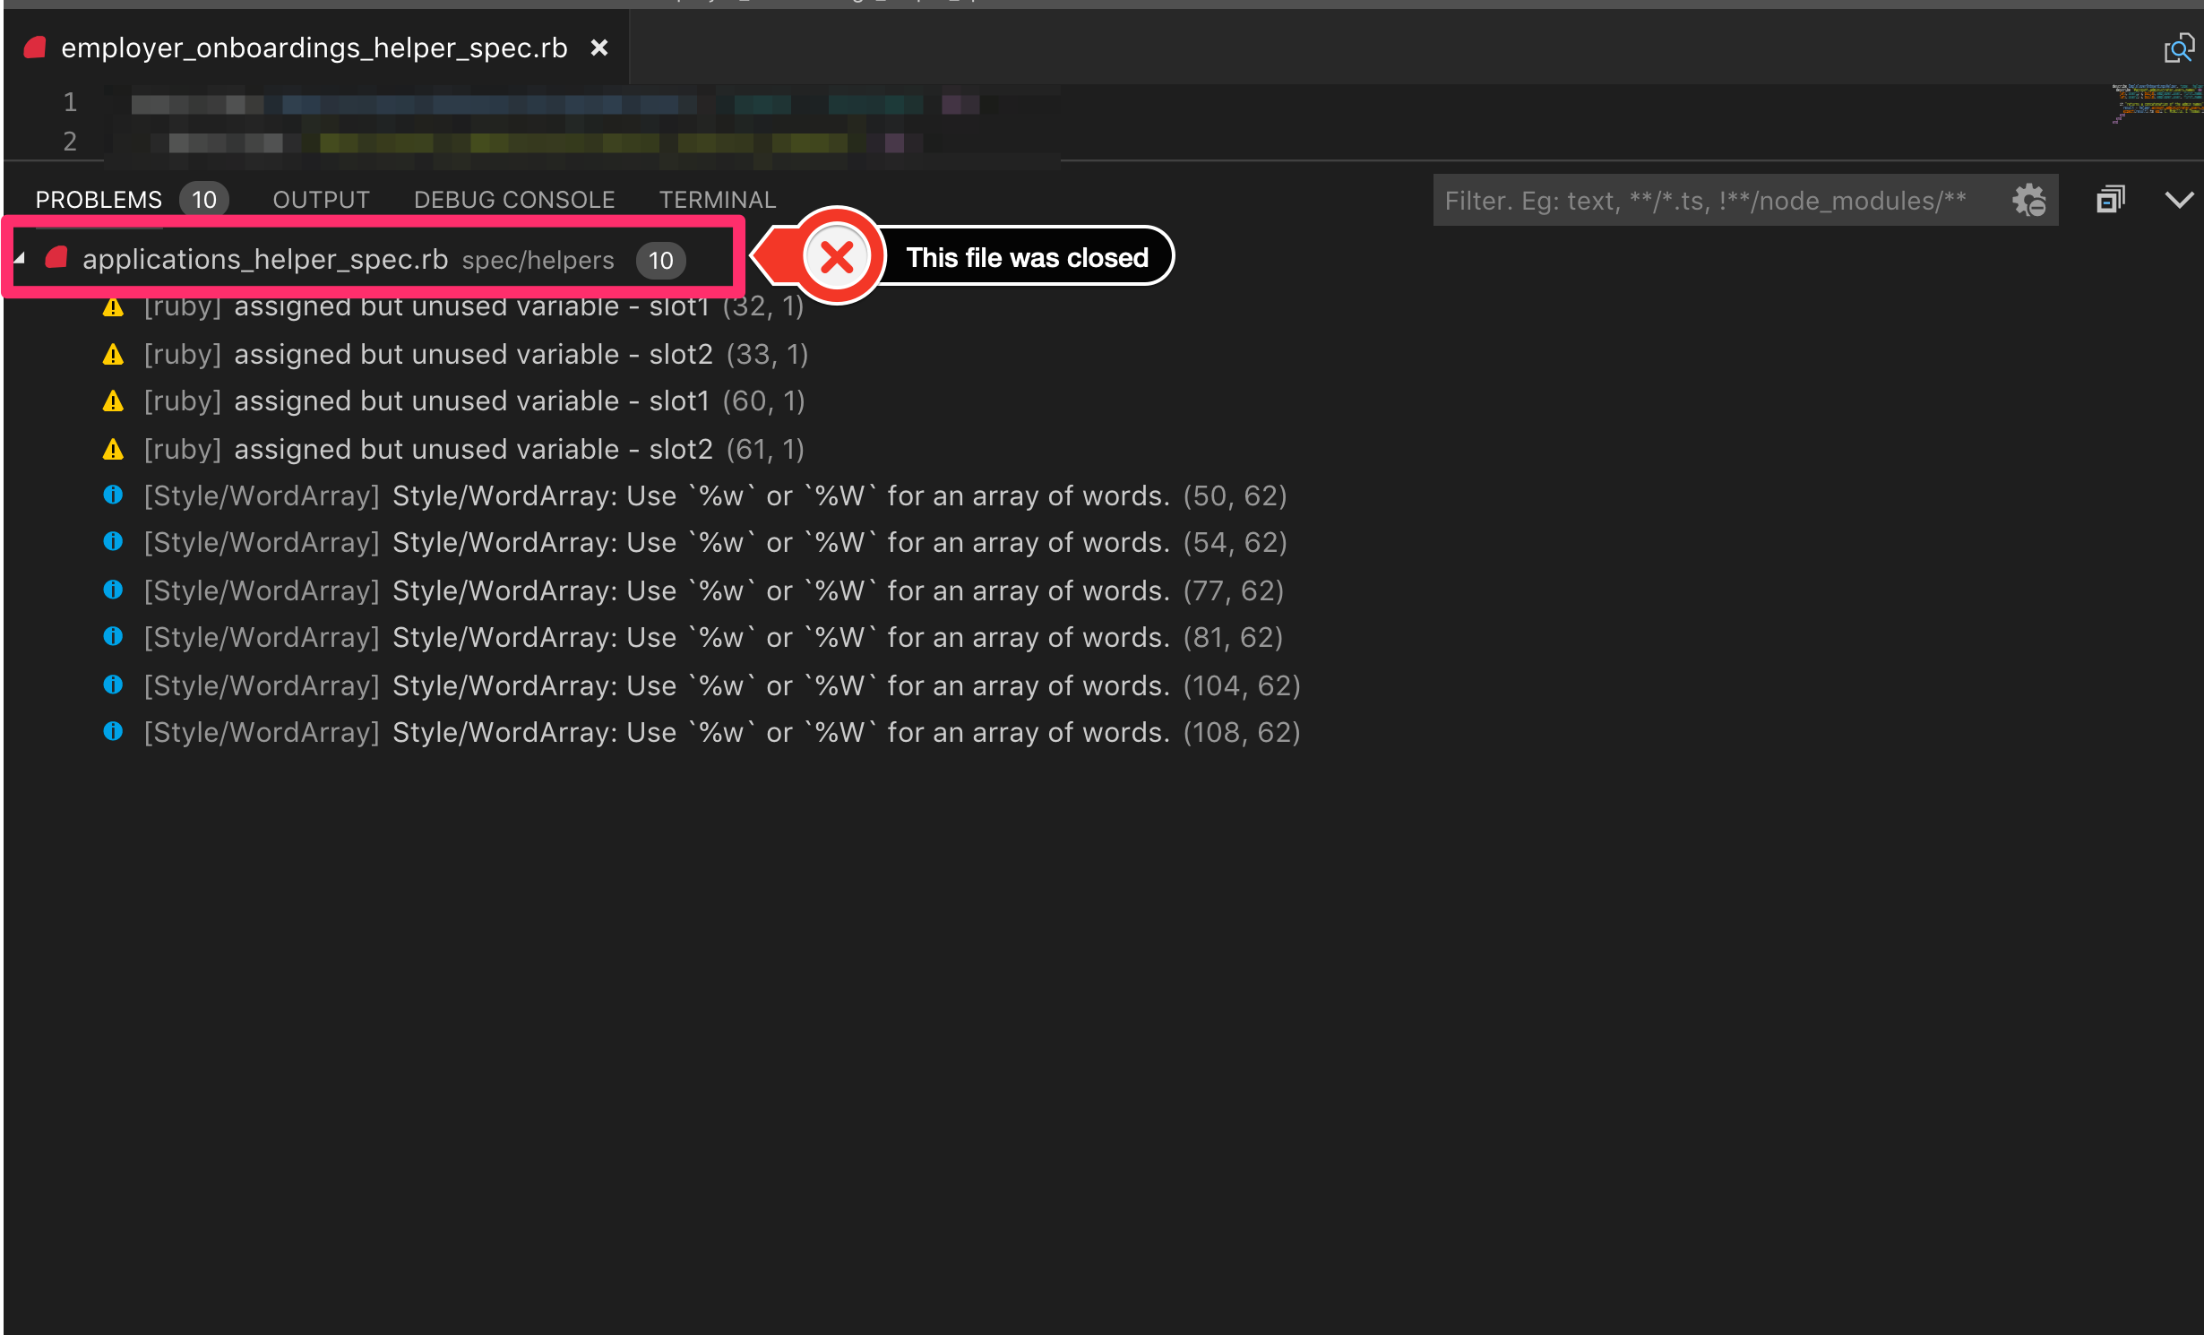Click the info icon beside the first Style/WordArray message
2204x1335 pixels.
(x=113, y=495)
